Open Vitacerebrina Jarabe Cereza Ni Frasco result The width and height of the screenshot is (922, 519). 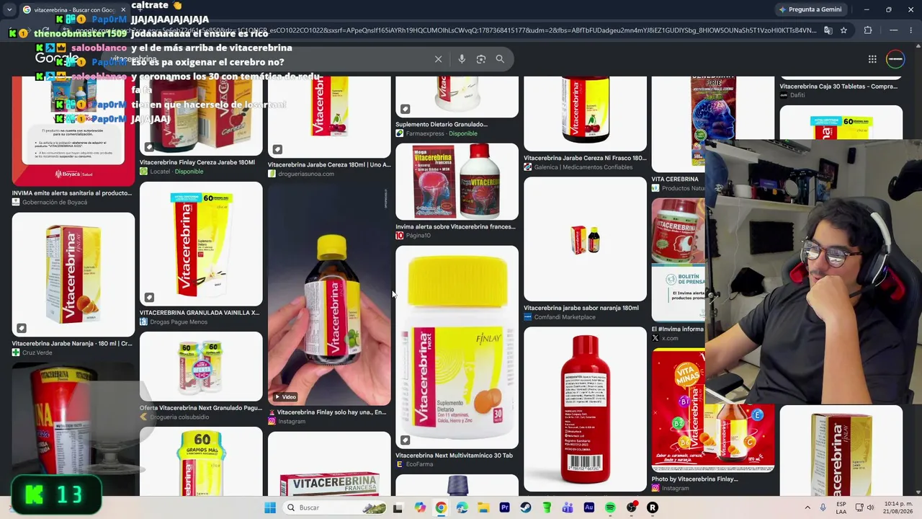tap(585, 158)
